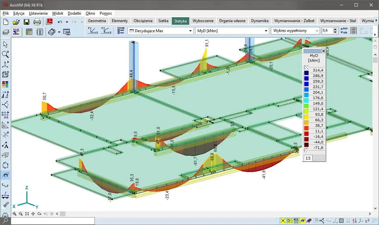The image size is (379, 225).
Task: Click the undo arrow icon
Action: [60, 22]
